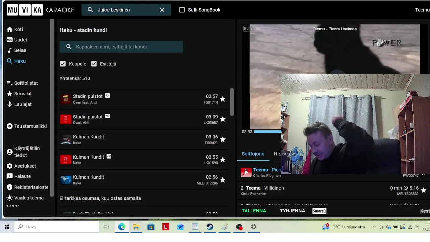Open Windows Start menu
This screenshot has width=430, height=242.
(x=7, y=227)
